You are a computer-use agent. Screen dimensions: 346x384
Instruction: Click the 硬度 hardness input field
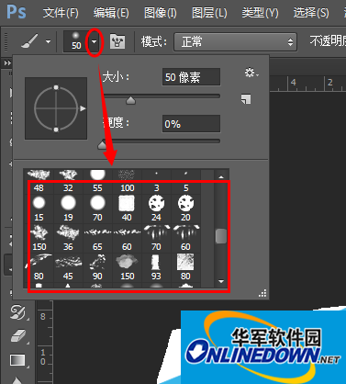[x=191, y=124]
